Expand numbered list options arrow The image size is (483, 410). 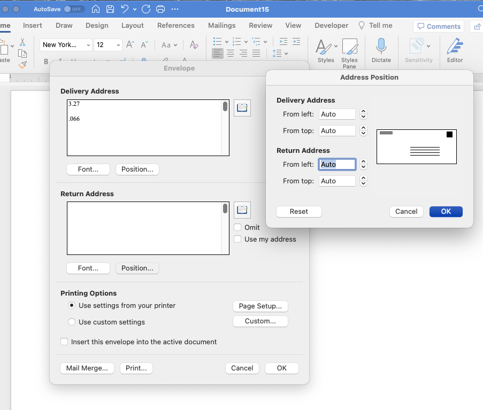(x=246, y=42)
